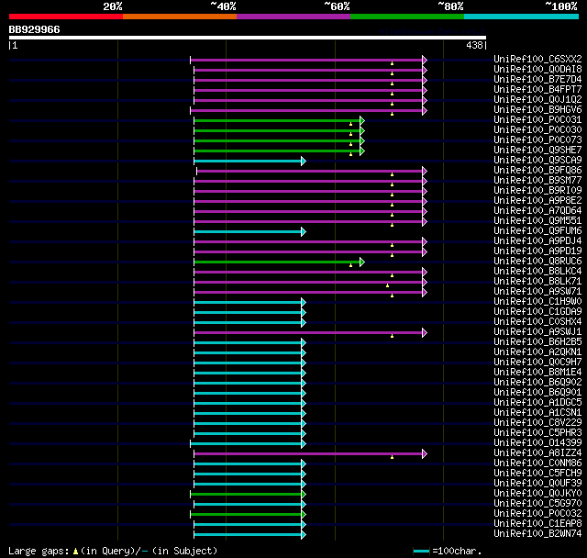This screenshot has width=587, height=558.
Task: Select the UniRef100_B8LKC4 label
Action: coord(537,272)
